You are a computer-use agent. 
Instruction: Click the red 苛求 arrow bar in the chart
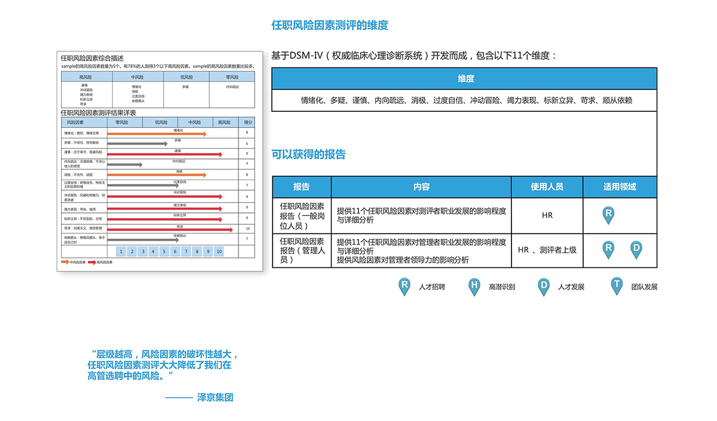[x=170, y=230]
